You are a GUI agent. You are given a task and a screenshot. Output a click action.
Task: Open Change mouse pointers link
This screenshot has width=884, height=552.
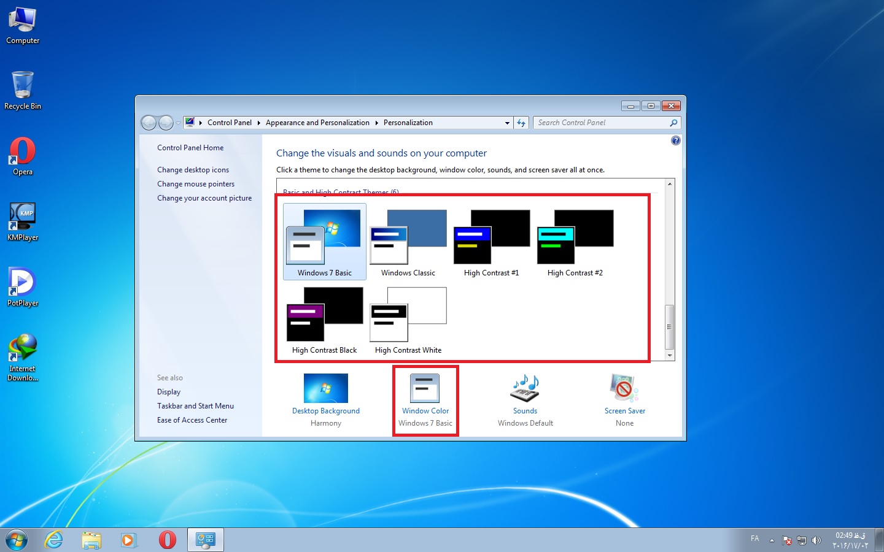[196, 184]
